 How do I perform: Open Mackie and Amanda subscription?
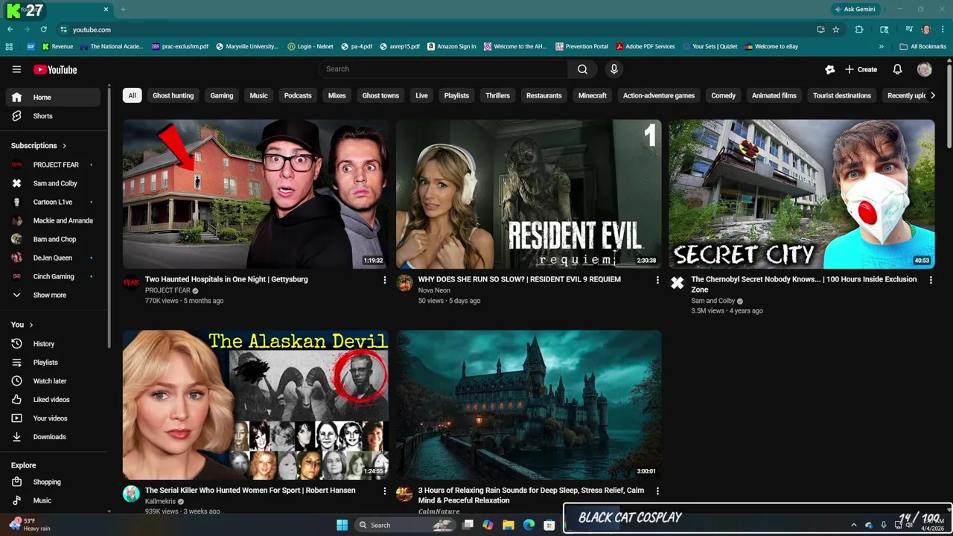[53, 220]
